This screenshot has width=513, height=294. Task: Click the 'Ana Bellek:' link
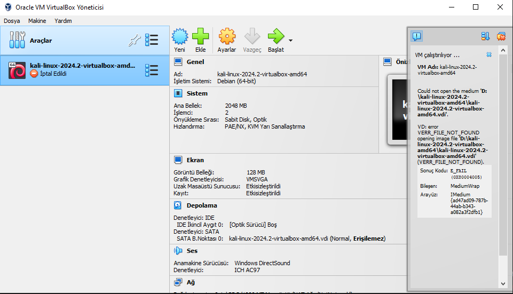point(187,106)
